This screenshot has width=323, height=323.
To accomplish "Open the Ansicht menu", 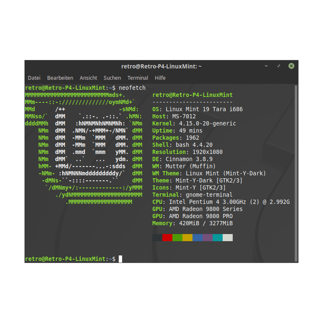I will 88,78.
